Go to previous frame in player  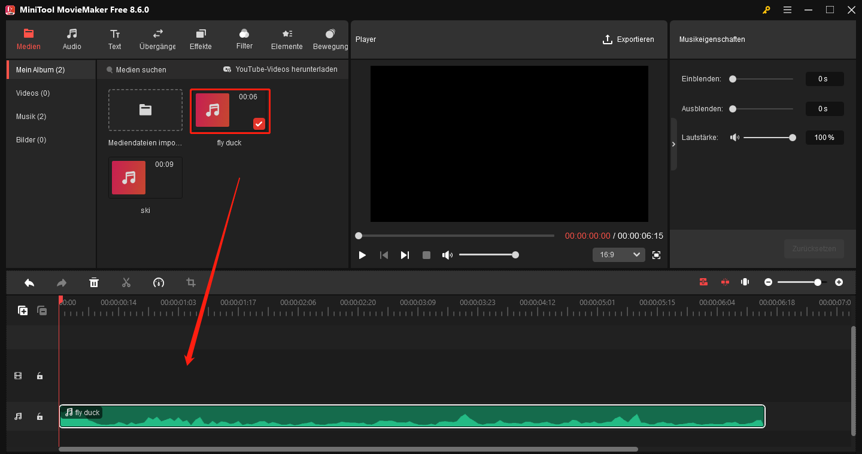tap(384, 255)
